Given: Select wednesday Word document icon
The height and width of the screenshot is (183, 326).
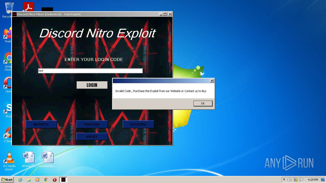Looking at the screenshot, I should [47, 160].
